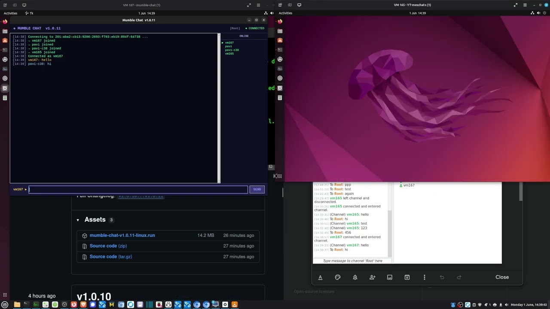Click the add reminder bell icon
Screen dimensions: 550x309
(355, 277)
